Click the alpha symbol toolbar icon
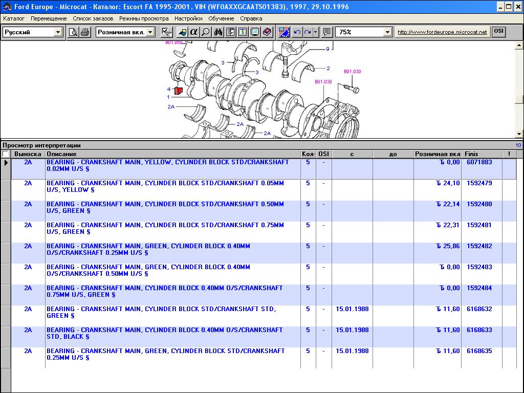The height and width of the screenshot is (393, 524). point(194,32)
